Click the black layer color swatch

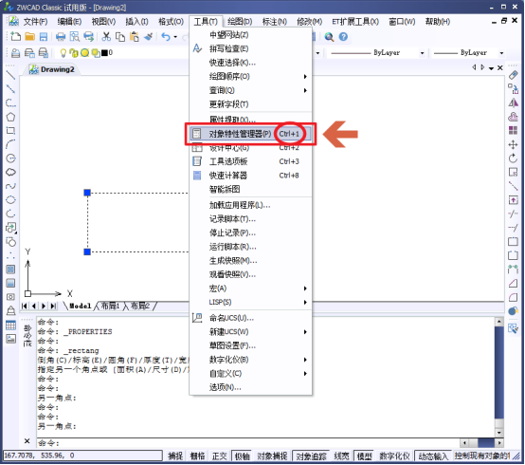tap(104, 52)
